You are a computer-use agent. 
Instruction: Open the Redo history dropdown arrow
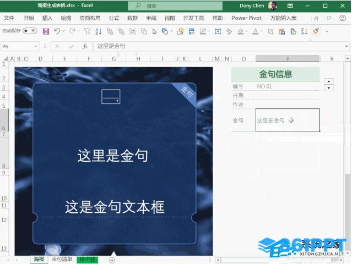(x=79, y=31)
